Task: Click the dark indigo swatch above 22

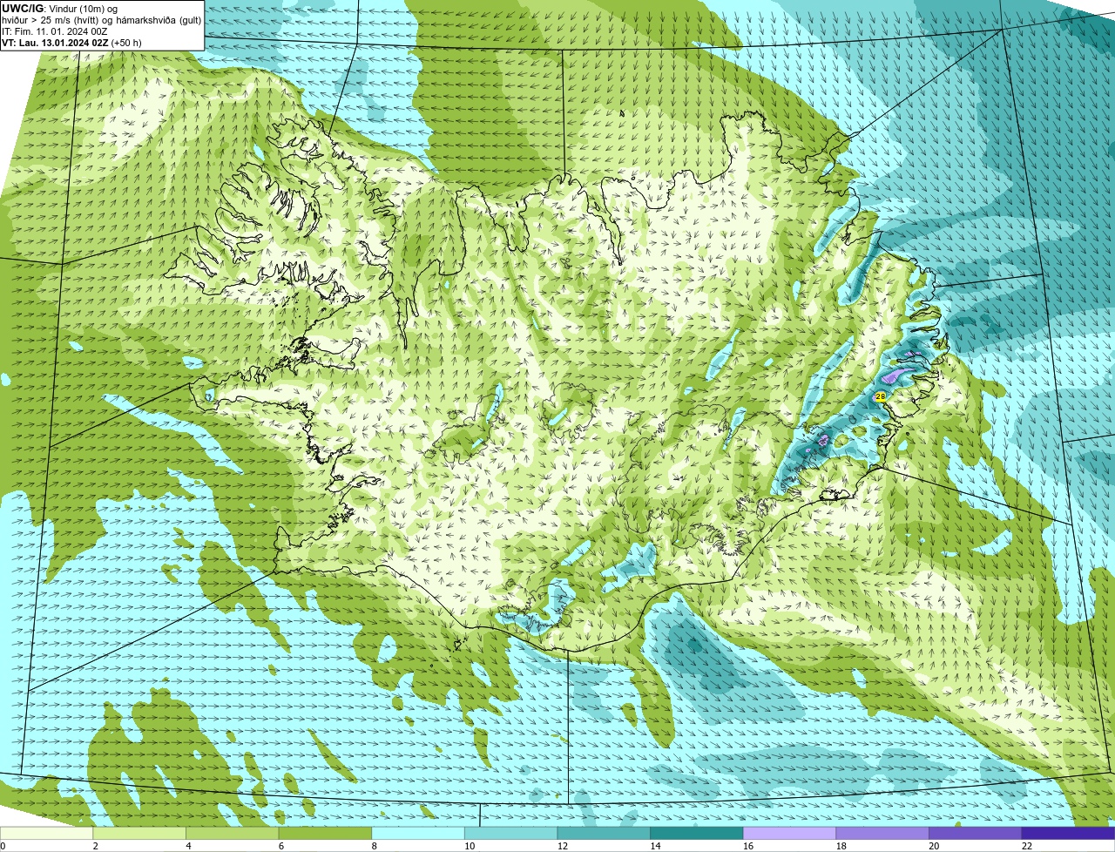Action: click(1068, 834)
